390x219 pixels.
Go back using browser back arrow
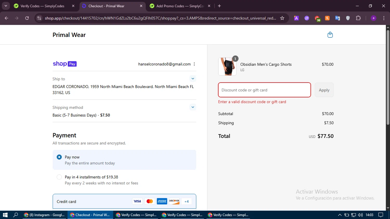6,18
